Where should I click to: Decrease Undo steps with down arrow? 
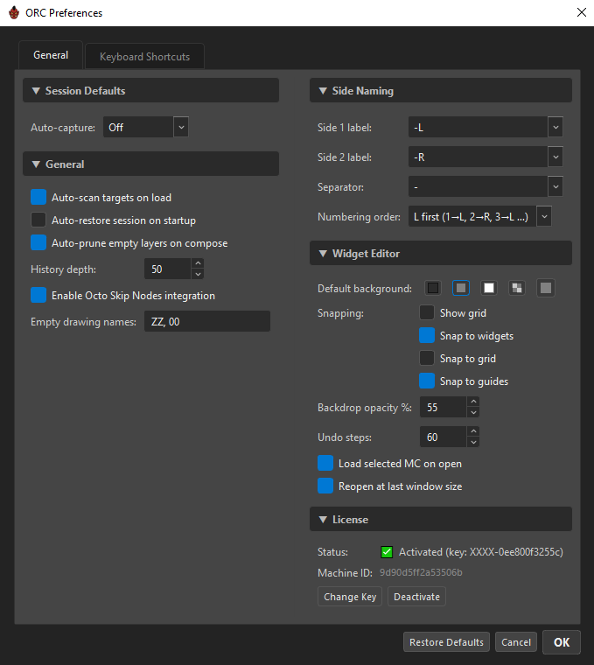473,442
